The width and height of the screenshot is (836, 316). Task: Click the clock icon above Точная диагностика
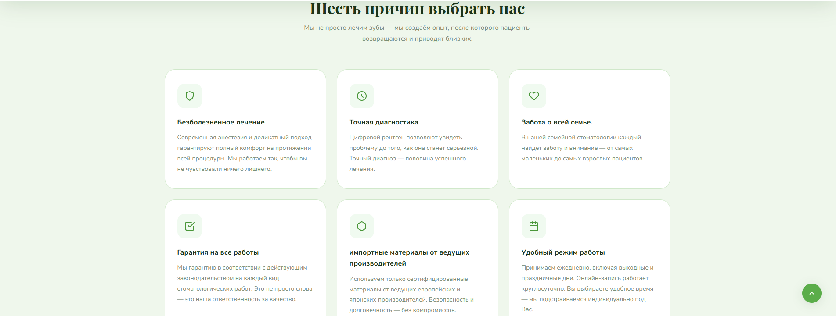(362, 96)
